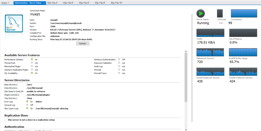The width and height of the screenshot is (261, 131).
Task: Click the connections count 99
Action: point(230,23)
